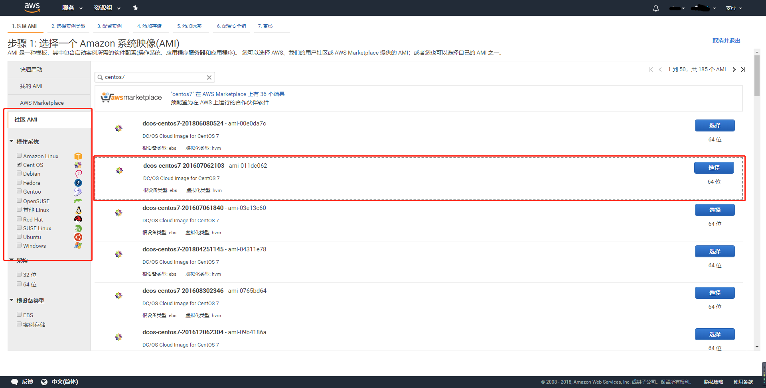Select AMI dcos-centos7-201806080524
The height and width of the screenshot is (388, 766).
click(715, 125)
